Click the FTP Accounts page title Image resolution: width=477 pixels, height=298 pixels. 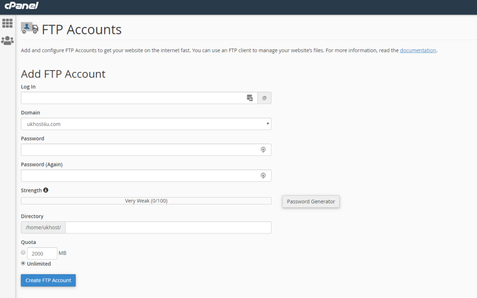click(x=82, y=30)
